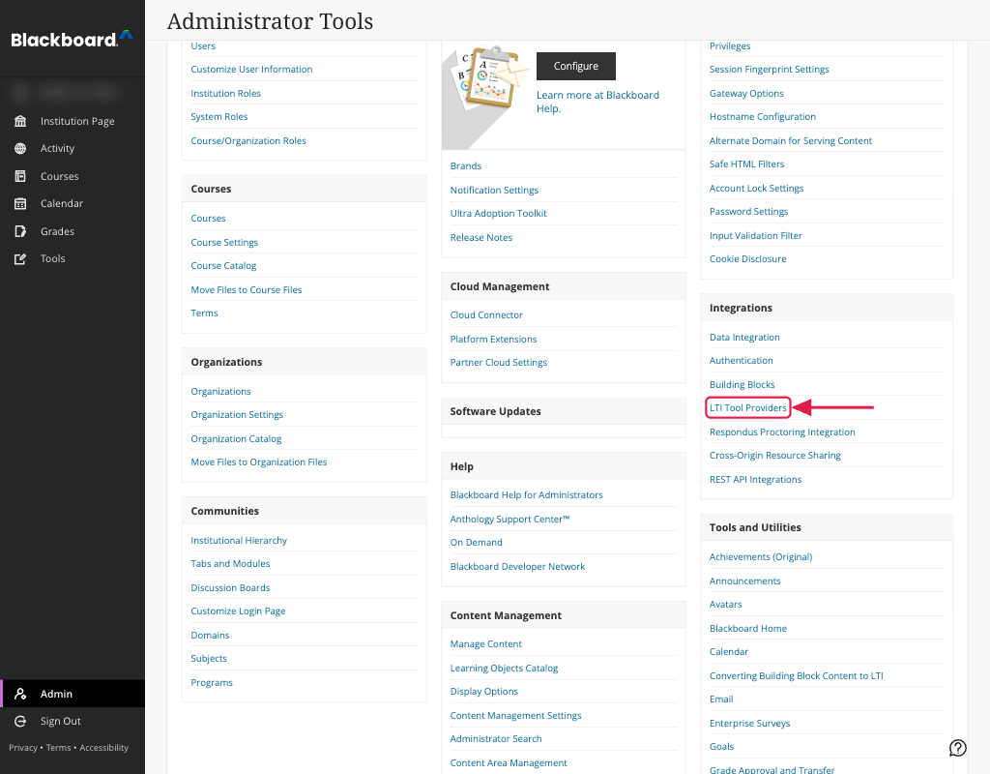The height and width of the screenshot is (774, 990).
Task: Open Terms link under Courses
Action: point(204,313)
